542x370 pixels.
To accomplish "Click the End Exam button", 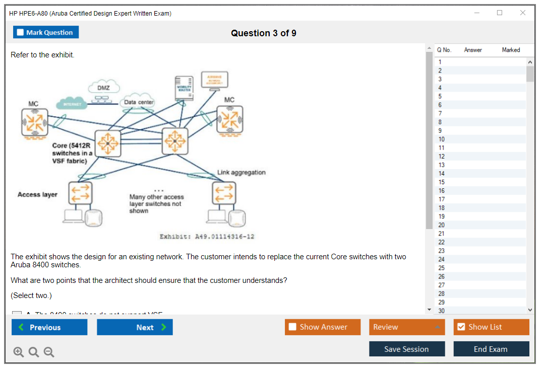I will pos(491,349).
